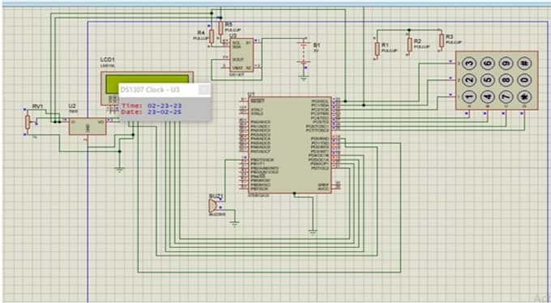Click the * key on the keypad
This screenshot has height=303, width=551.
524,96
